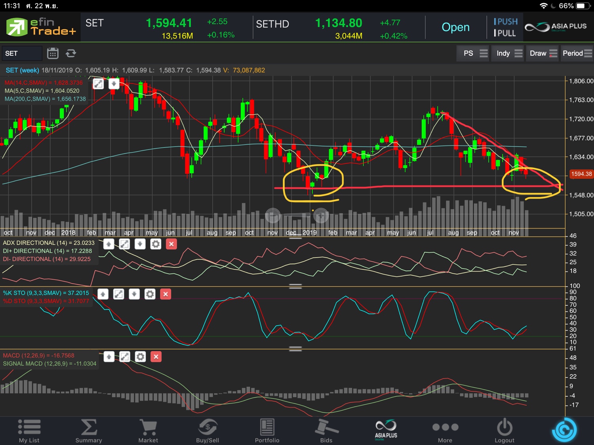Viewport: 594px width, 445px height.
Task: Select the ADX DIRECTIONAL (14) legend label
Action: coord(49,243)
